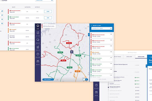
Task: Toggle the Show Route Labels checkbox
Action: coord(44,26)
